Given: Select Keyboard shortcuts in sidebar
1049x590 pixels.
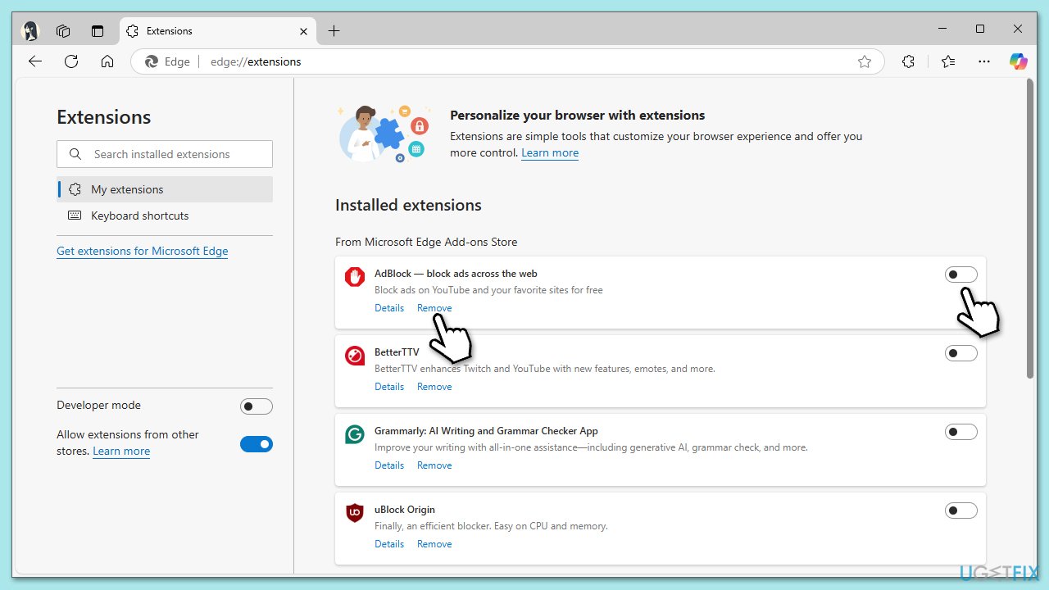Looking at the screenshot, I should pos(139,216).
